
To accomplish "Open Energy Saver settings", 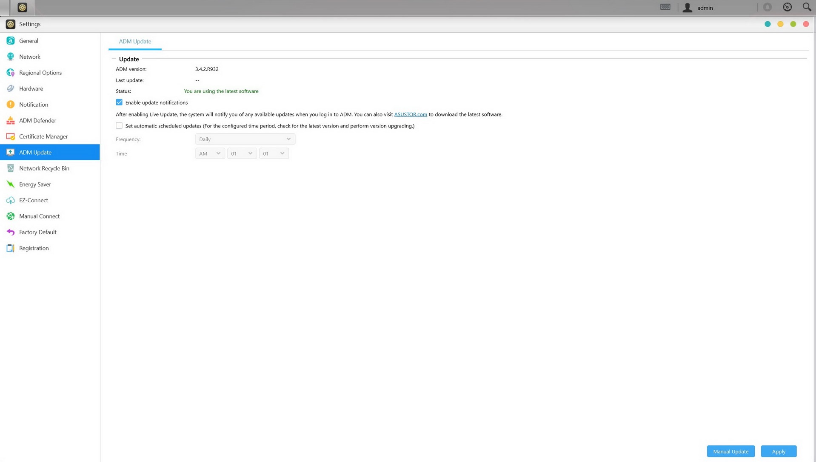I will pos(50,184).
